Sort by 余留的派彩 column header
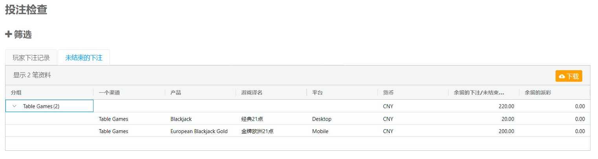Viewport: 598px width, 159px height. (538, 93)
